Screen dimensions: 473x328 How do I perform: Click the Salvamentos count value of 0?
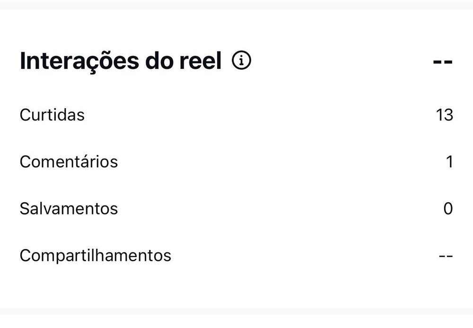[448, 208]
